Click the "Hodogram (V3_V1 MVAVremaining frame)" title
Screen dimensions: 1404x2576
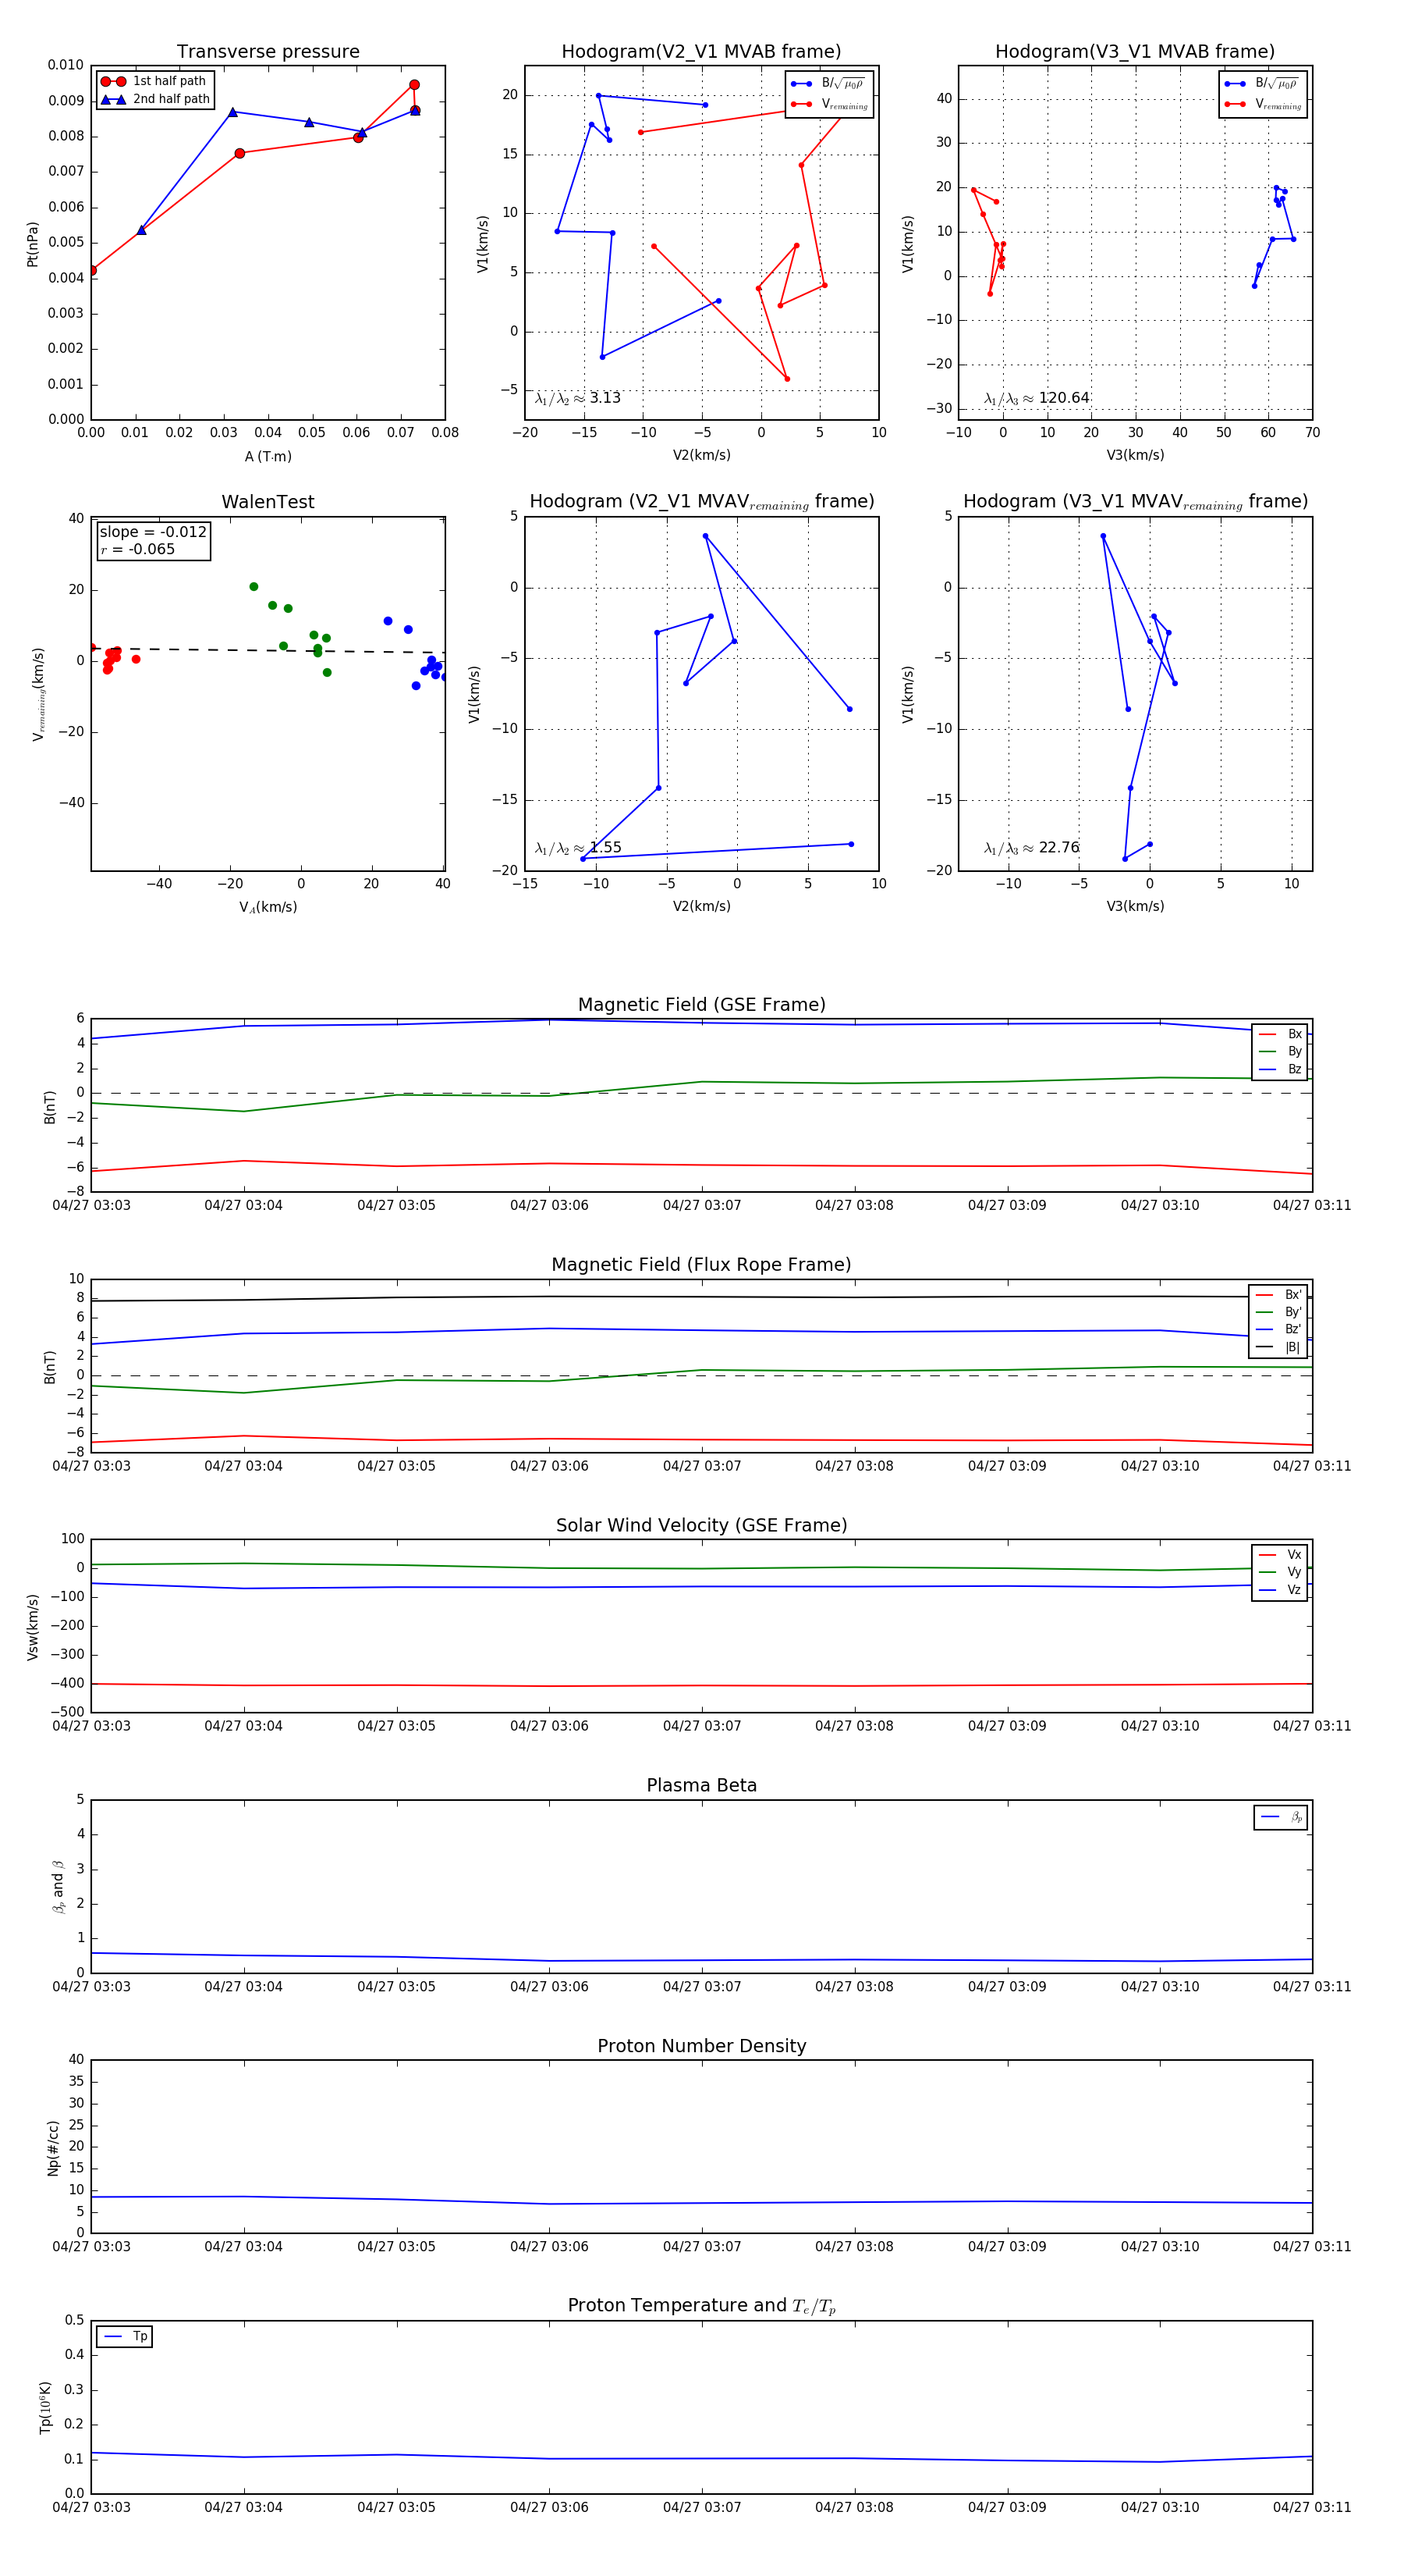(1135, 502)
